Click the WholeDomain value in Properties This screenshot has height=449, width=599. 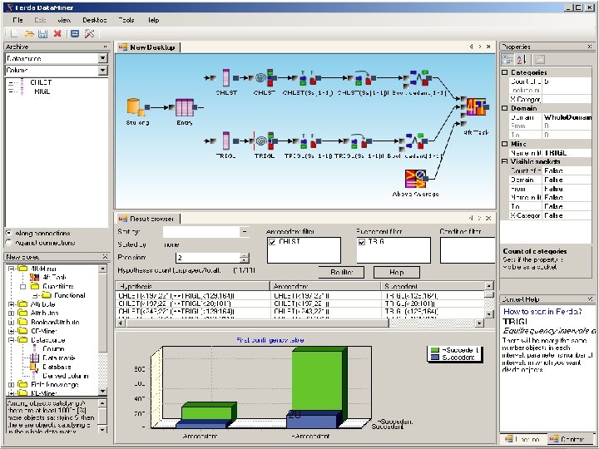coord(567,117)
